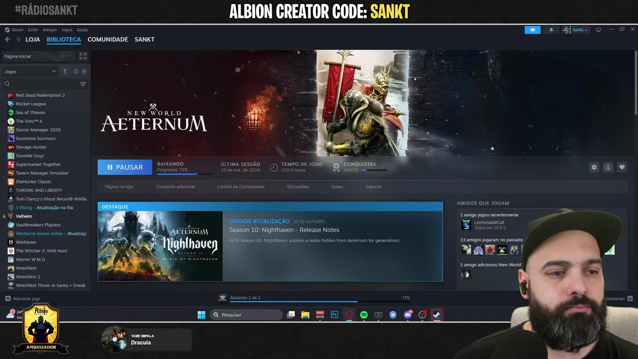Viewport: 638px width, 359px height.
Task: Open the Ajuda menu
Action: [82, 30]
